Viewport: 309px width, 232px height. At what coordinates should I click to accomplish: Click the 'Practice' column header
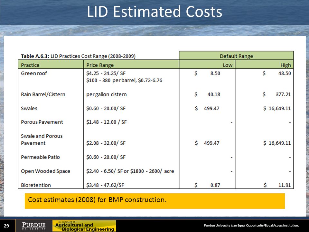(x=51, y=64)
